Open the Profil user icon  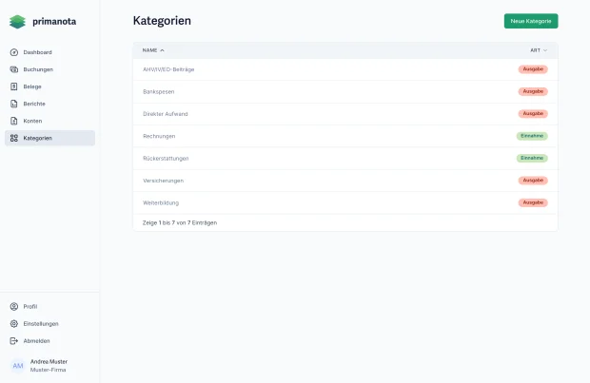pos(14,306)
